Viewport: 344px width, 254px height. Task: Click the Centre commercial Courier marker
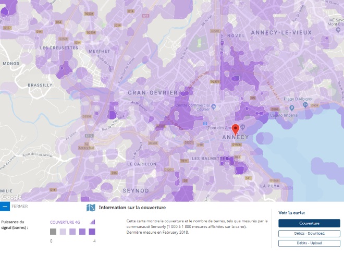pos(214,107)
